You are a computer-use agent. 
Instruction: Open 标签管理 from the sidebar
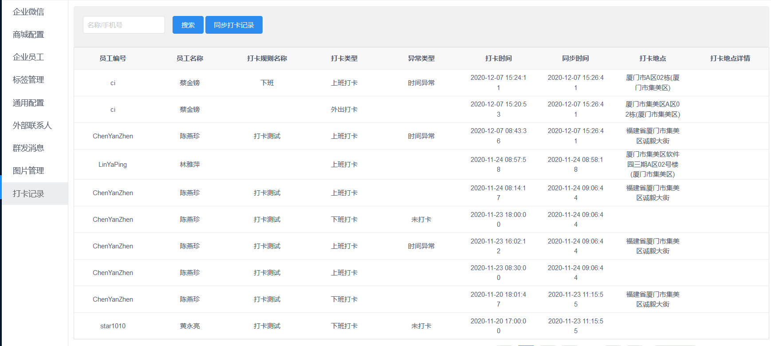28,80
